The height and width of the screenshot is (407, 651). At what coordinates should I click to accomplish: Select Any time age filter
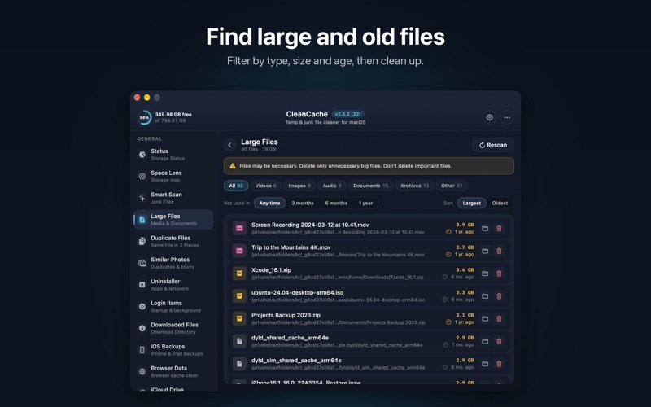coord(269,203)
